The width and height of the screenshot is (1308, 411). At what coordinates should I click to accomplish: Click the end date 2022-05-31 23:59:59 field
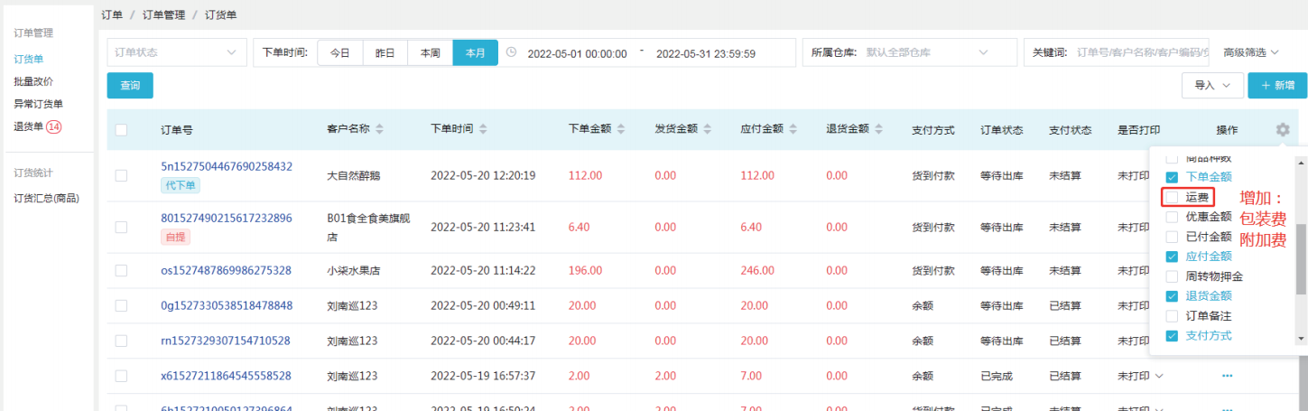click(706, 53)
